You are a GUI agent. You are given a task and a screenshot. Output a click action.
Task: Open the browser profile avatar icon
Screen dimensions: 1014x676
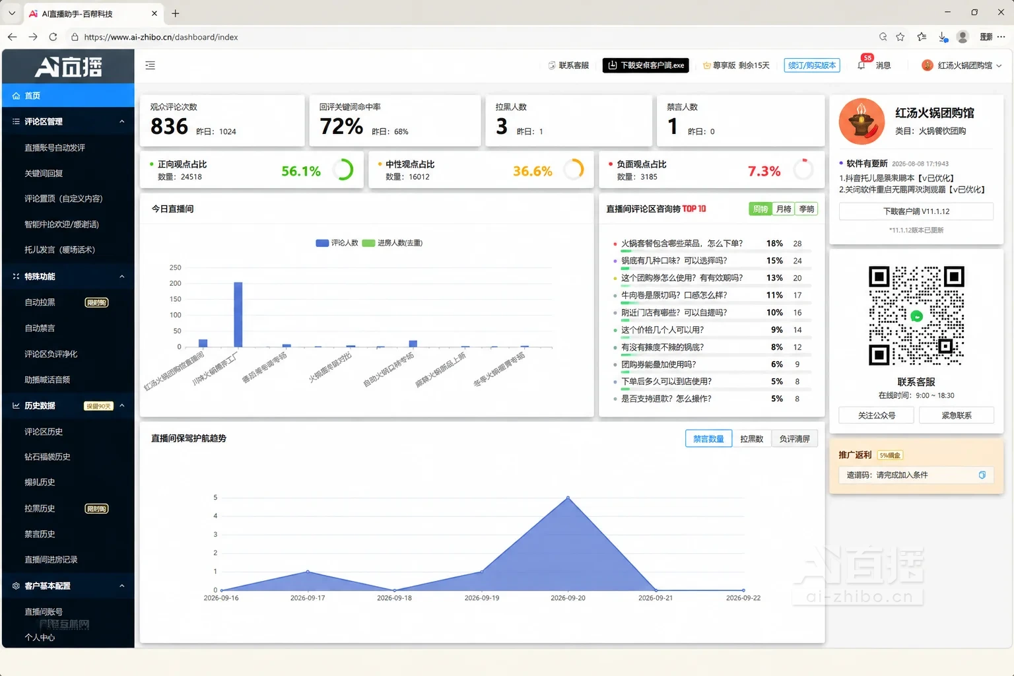tap(963, 37)
